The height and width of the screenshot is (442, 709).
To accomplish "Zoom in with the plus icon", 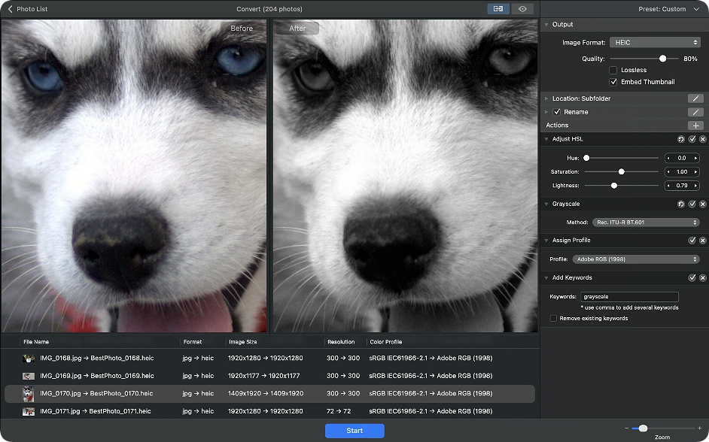I will [x=699, y=428].
